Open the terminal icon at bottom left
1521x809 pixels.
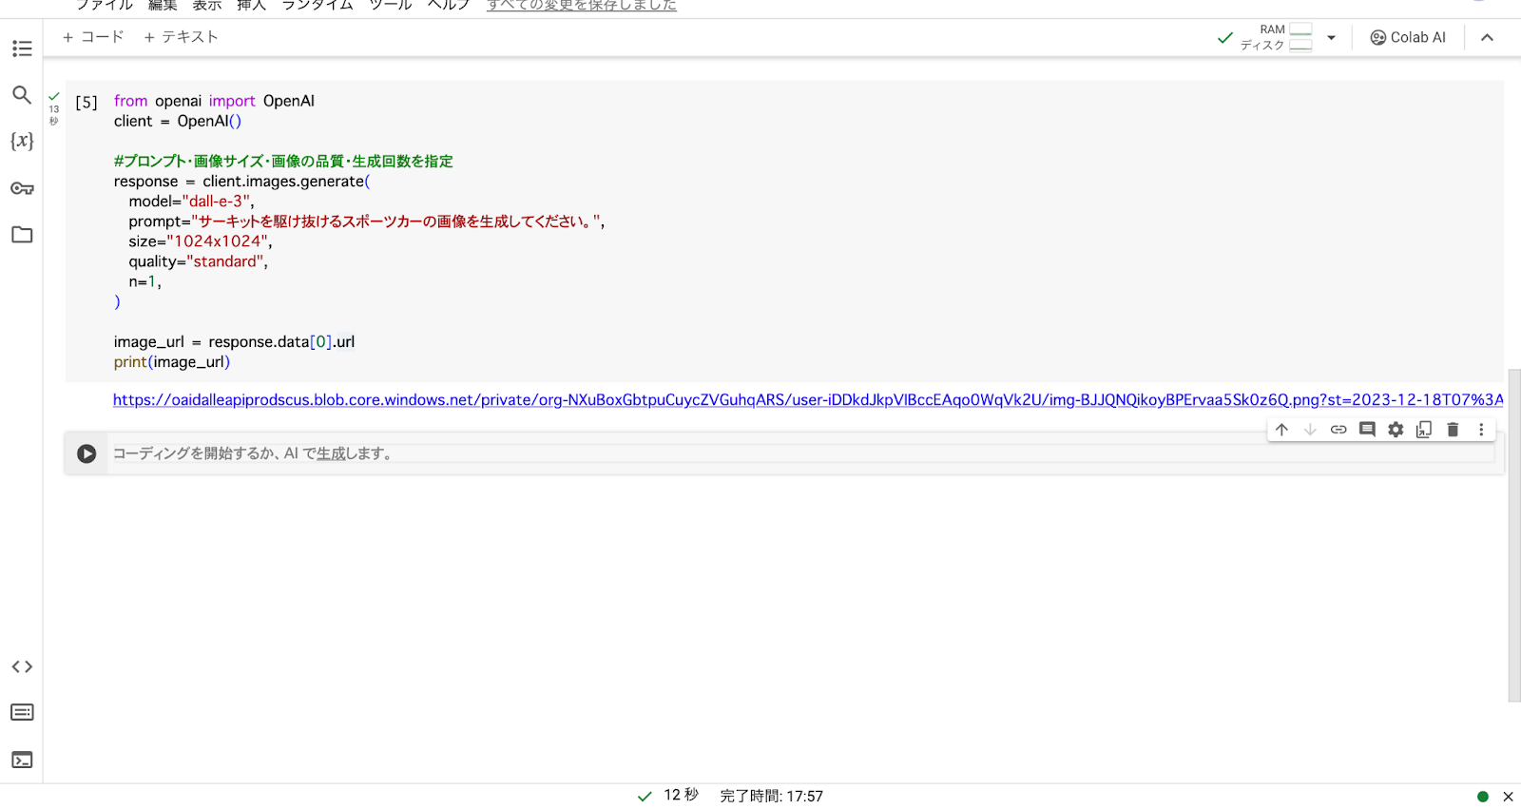point(22,760)
